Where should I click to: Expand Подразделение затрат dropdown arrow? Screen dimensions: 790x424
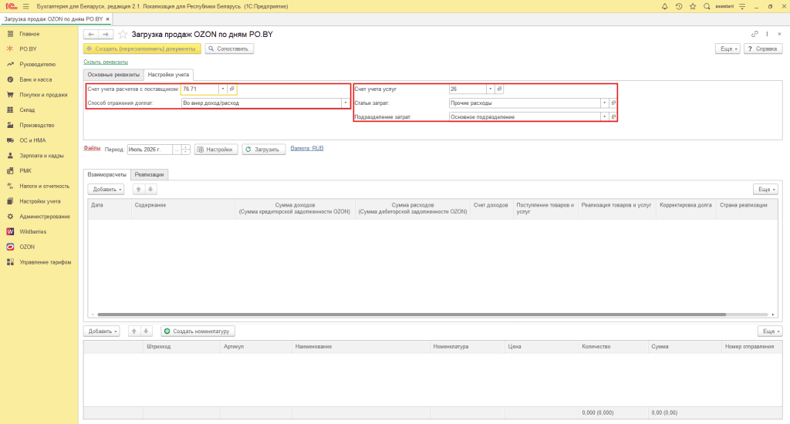click(604, 117)
